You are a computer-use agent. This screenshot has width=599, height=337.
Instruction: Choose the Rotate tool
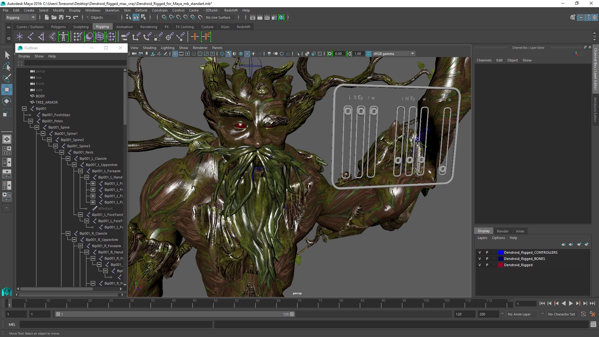[7, 101]
